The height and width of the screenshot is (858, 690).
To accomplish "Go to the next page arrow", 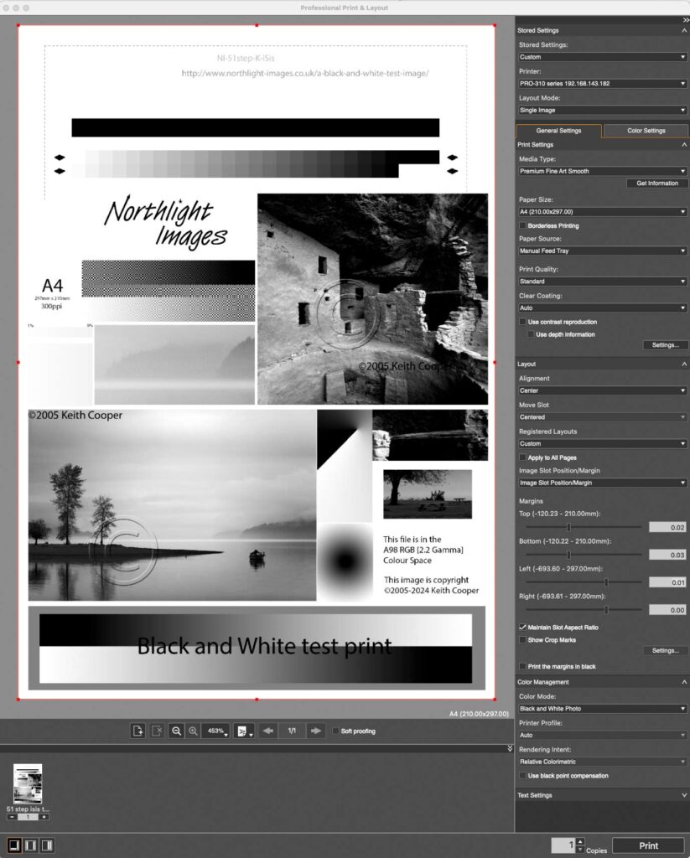I will click(316, 731).
